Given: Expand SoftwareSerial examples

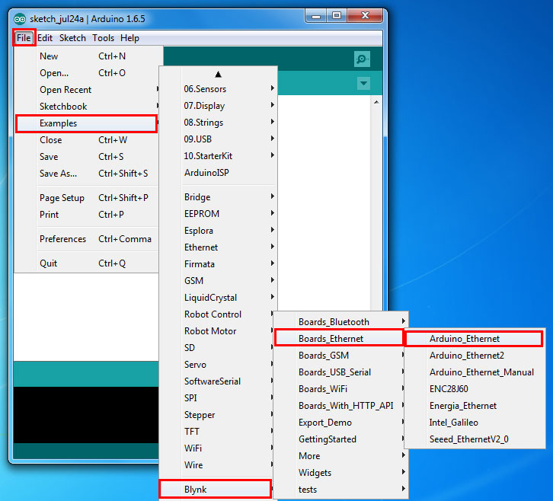Looking at the screenshot, I should click(x=217, y=381).
